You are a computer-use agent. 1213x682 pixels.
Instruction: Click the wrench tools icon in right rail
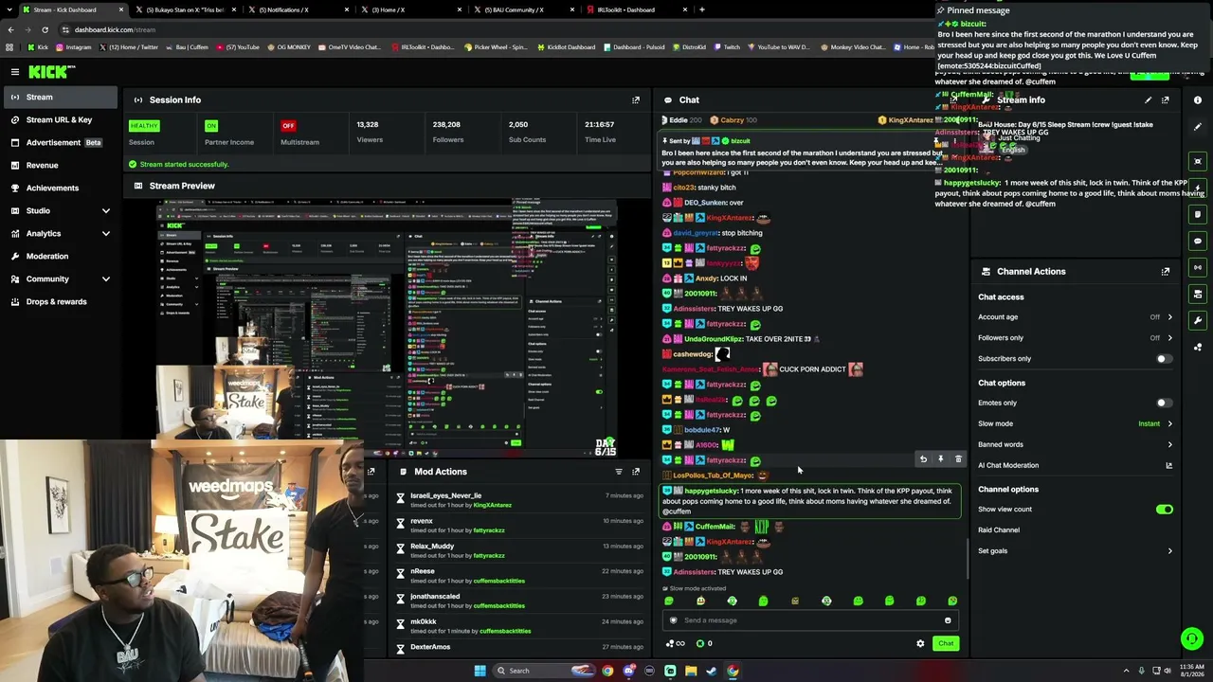click(x=1198, y=320)
